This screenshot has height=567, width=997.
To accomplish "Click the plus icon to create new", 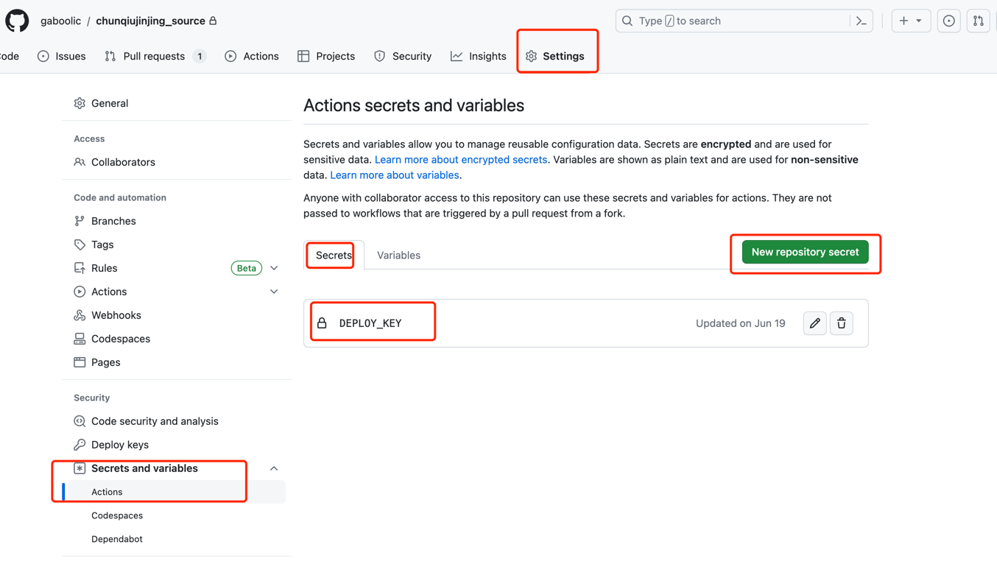I will pyautogui.click(x=903, y=21).
